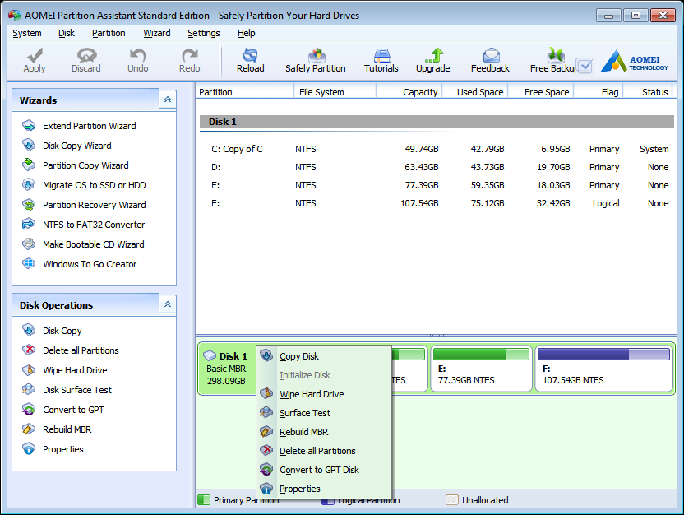Click the Redo arrow icon

[x=190, y=55]
